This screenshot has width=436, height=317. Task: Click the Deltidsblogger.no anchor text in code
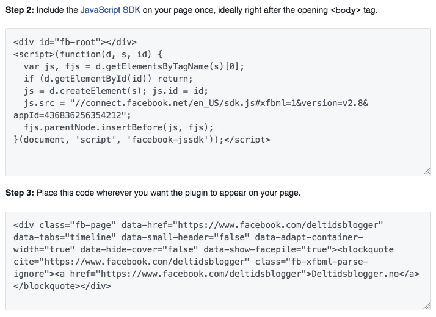tap(355, 274)
